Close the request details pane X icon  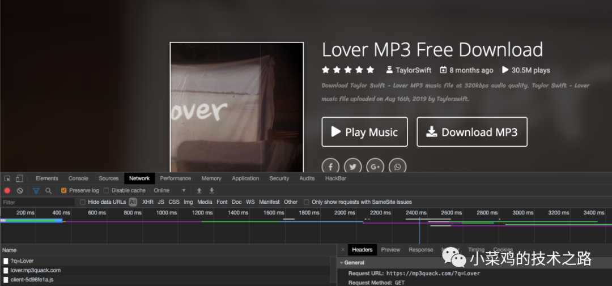pos(343,250)
